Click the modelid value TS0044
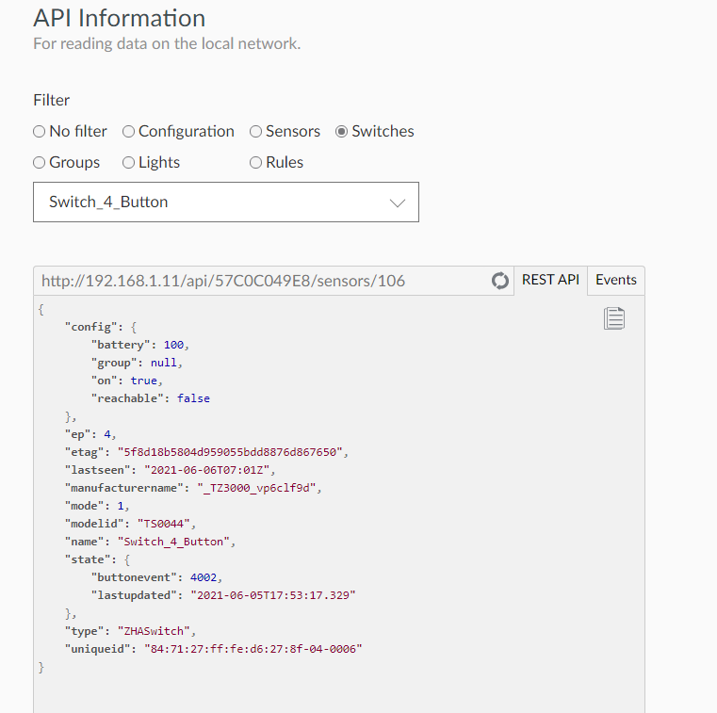The width and height of the screenshot is (717, 713). click(x=164, y=524)
